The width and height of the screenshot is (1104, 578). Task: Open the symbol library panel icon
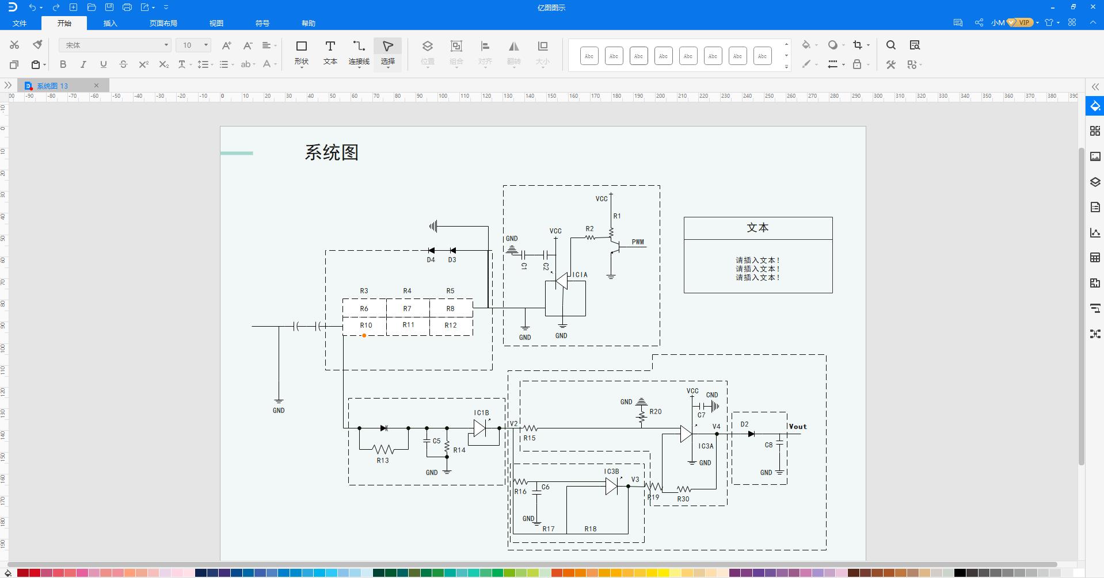(x=1095, y=130)
